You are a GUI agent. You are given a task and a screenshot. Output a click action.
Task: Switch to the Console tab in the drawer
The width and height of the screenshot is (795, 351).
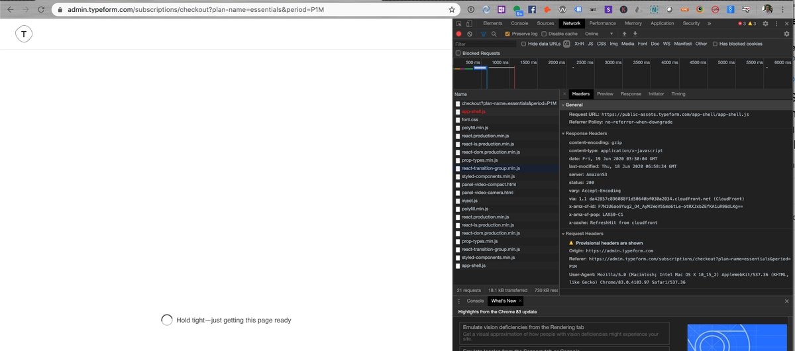click(475, 301)
